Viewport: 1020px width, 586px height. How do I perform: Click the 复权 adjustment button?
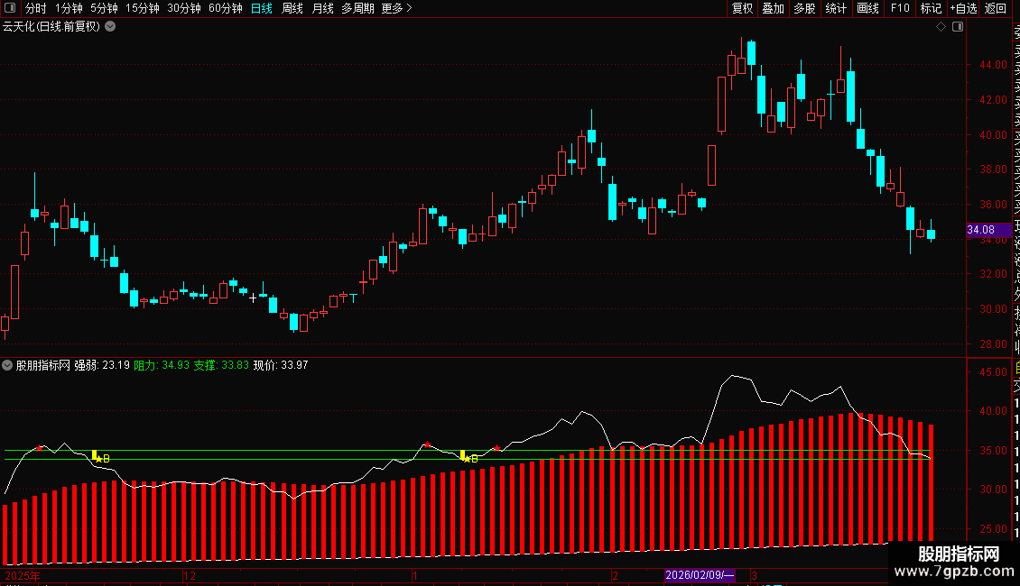pyautogui.click(x=742, y=8)
